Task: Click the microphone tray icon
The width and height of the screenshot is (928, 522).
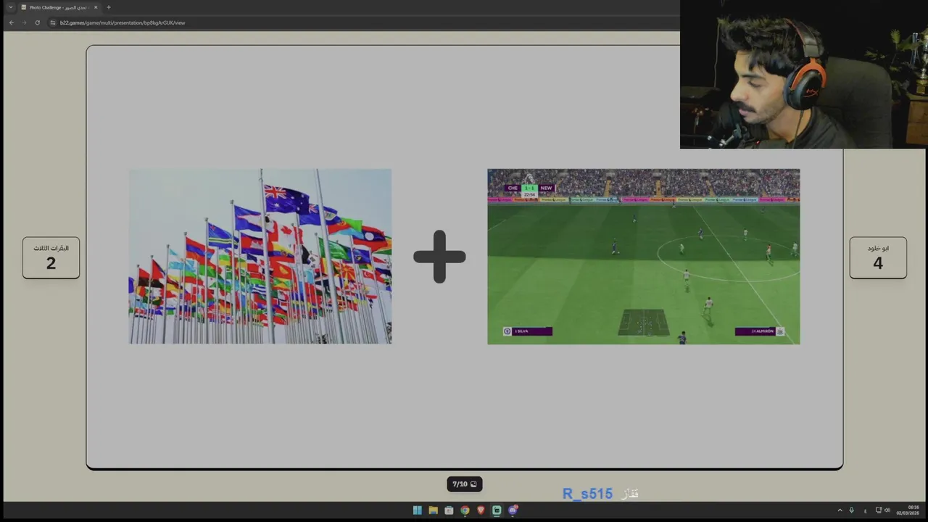Action: click(x=852, y=510)
